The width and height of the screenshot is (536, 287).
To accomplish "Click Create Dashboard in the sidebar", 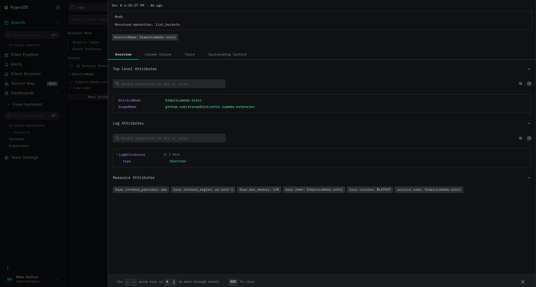I will coord(27,104).
